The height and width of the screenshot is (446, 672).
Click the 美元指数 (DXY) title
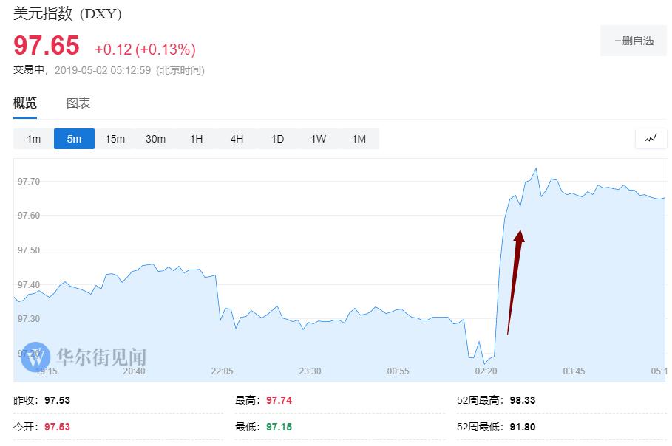68,13
